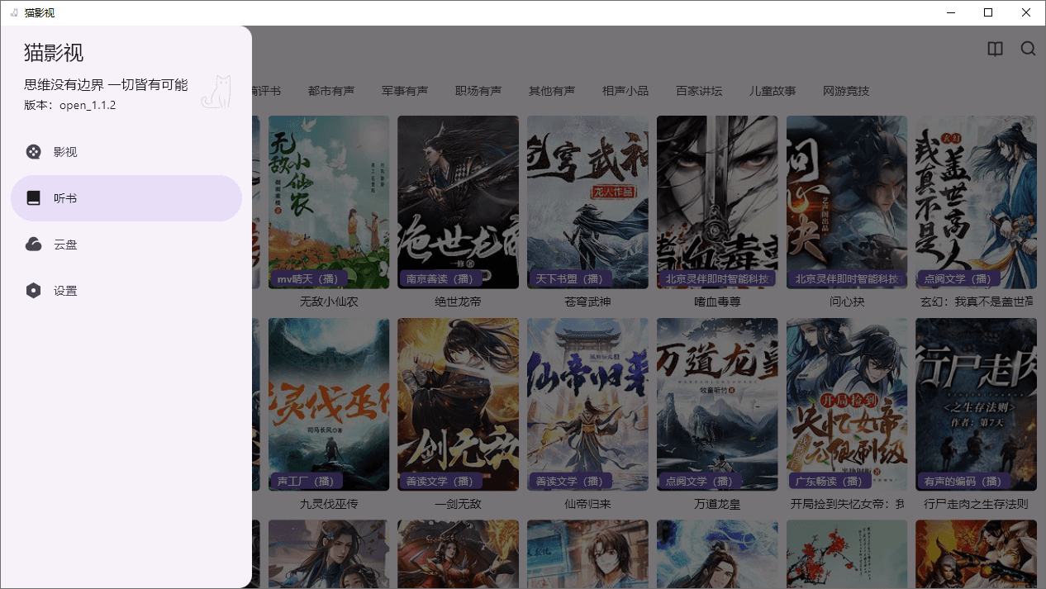Select the 万道龙皇 book cover
The height and width of the screenshot is (589, 1046).
tap(717, 401)
